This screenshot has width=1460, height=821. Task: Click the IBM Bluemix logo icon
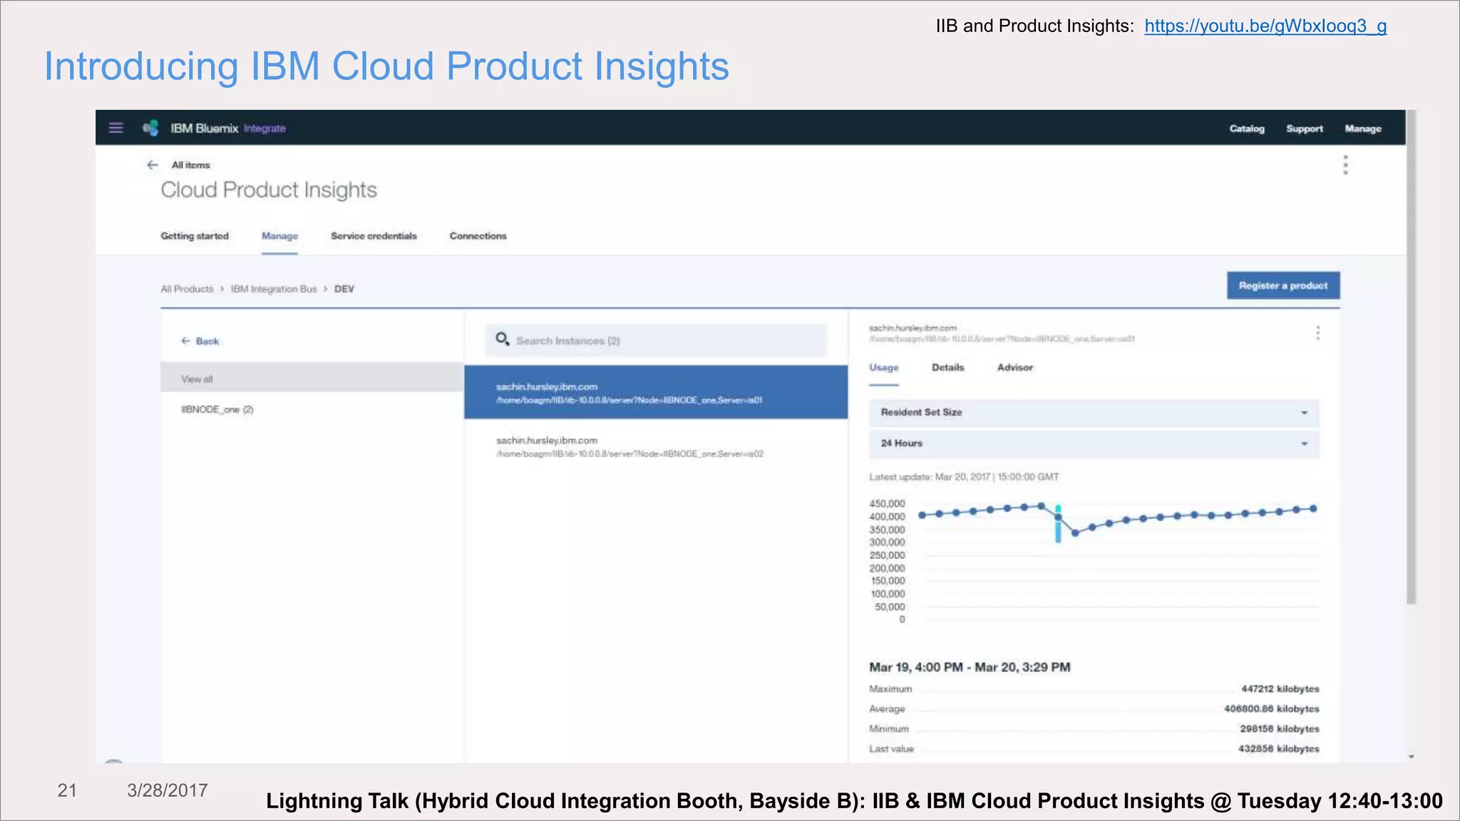150,128
